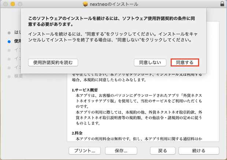Click 同意する to accept the license
Image resolution: width=227 pixels, height=160 pixels.
[x=185, y=62]
